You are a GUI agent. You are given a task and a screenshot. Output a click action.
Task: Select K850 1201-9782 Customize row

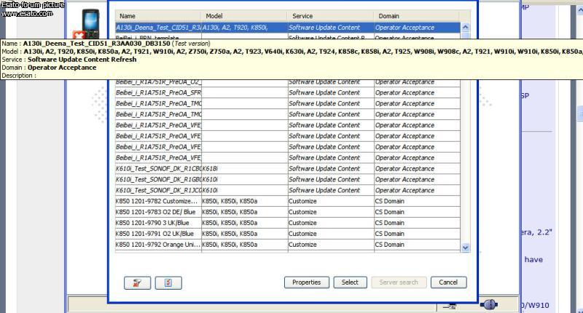[158, 201]
